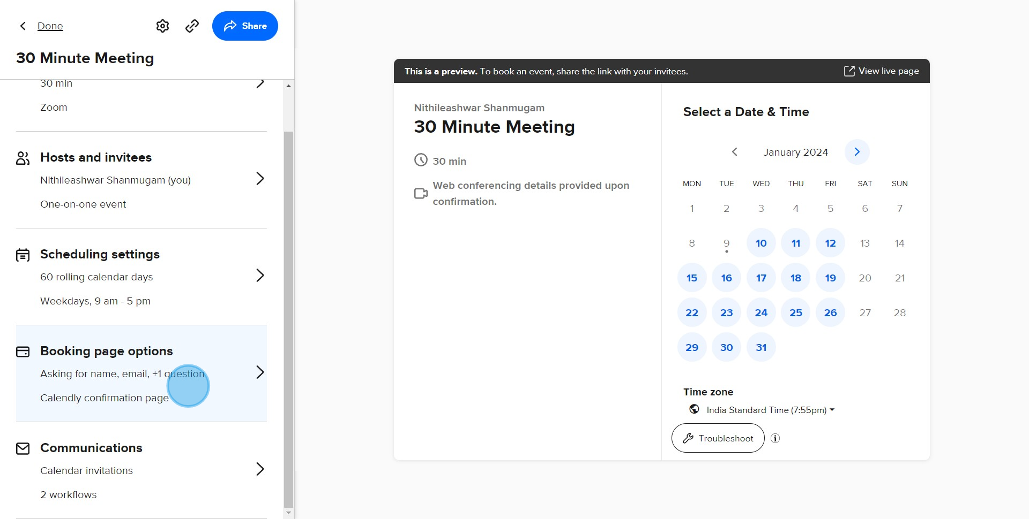
Task: Click the Scheduling settings calendar icon
Action: [23, 255]
